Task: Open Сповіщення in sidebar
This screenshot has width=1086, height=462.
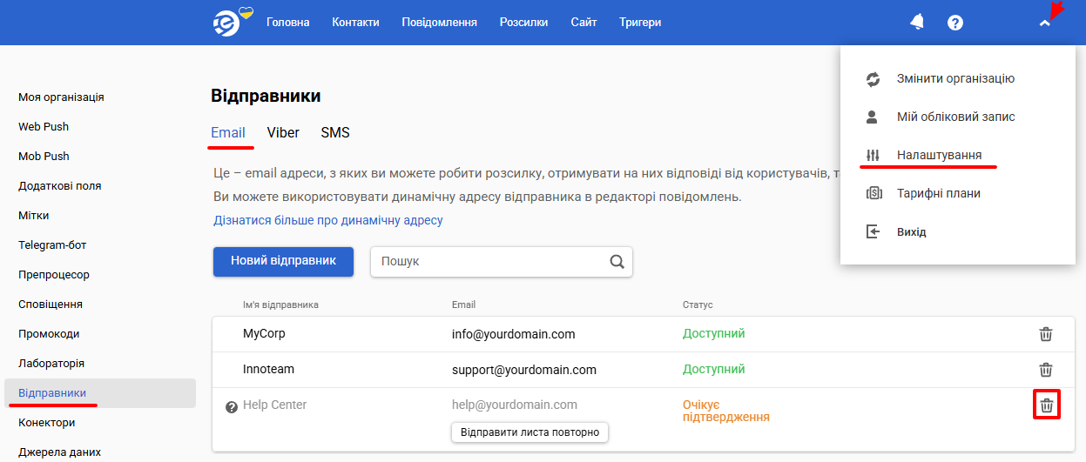Action: 51,305
